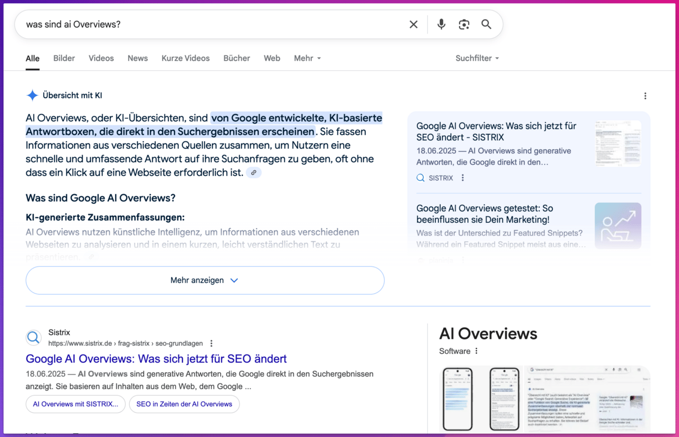
Task: Open the purple chart thumbnail of second source card
Action: pos(618,226)
